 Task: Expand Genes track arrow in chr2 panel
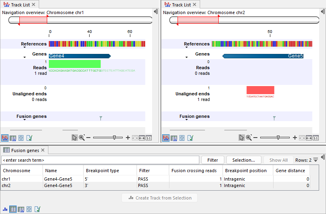[186, 57]
